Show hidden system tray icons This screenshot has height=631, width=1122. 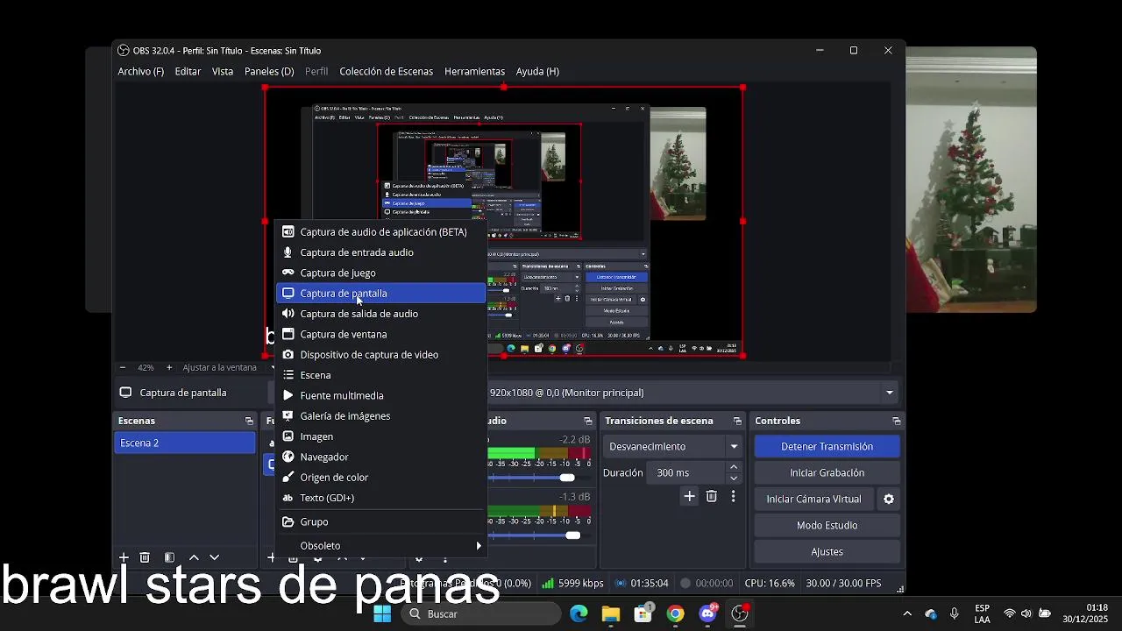pos(906,613)
